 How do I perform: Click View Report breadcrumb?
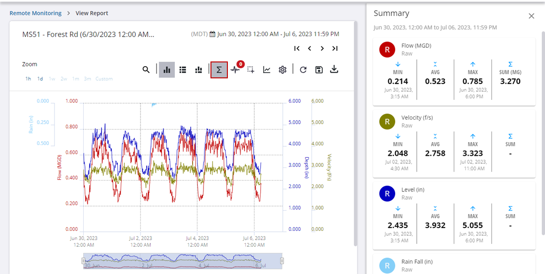(92, 13)
